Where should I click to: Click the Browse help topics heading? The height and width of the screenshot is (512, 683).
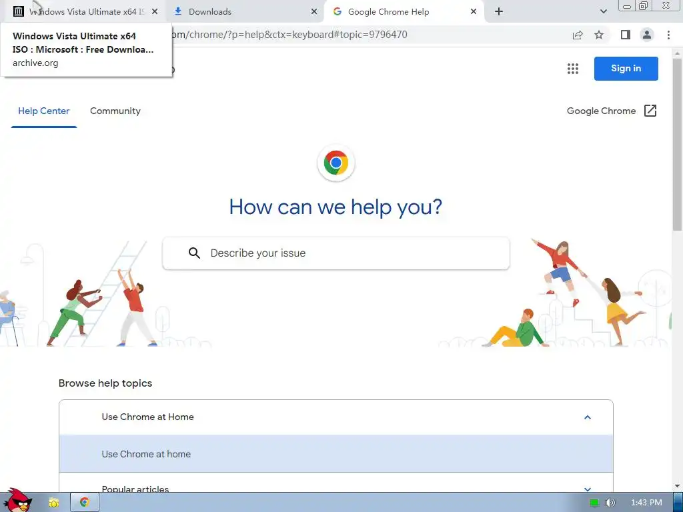[x=105, y=383]
